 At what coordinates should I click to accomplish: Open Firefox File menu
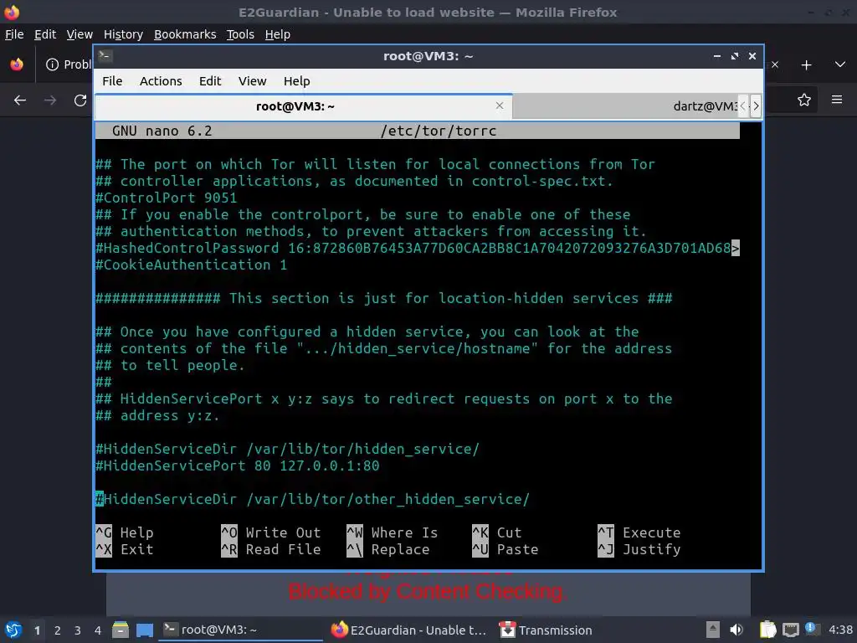coord(14,34)
